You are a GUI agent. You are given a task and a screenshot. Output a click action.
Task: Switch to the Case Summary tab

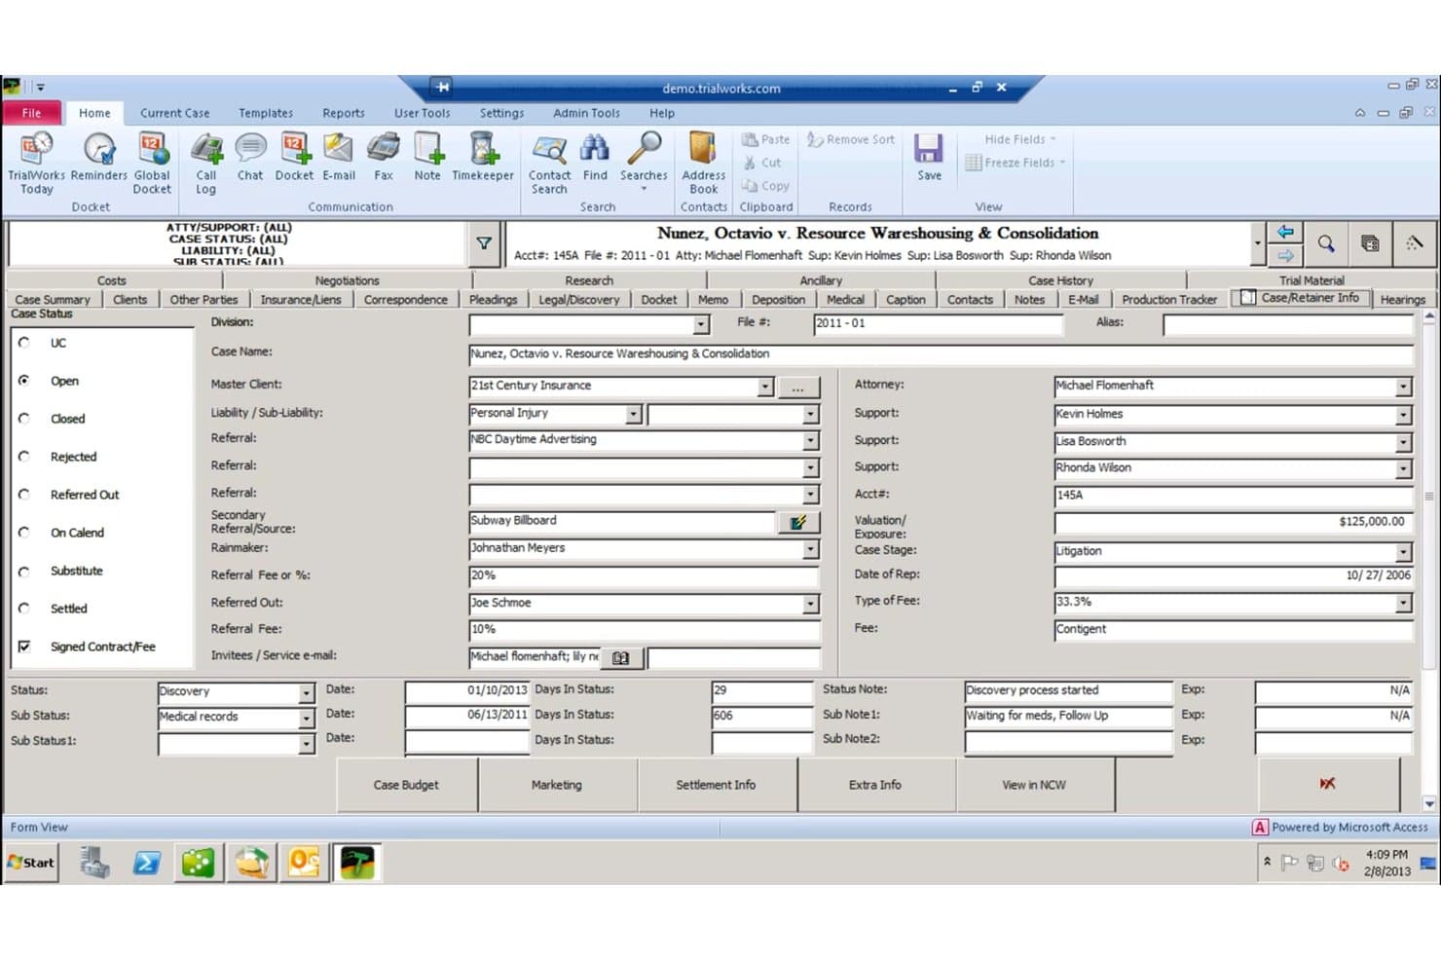coord(53,300)
